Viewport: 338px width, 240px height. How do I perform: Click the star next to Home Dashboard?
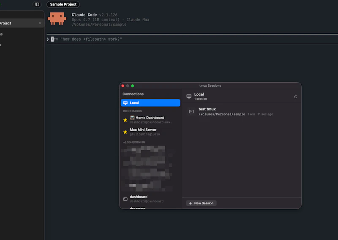(x=125, y=120)
